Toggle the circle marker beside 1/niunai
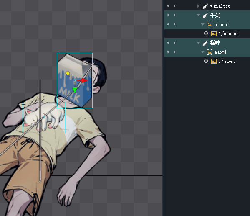 (x=206, y=33)
